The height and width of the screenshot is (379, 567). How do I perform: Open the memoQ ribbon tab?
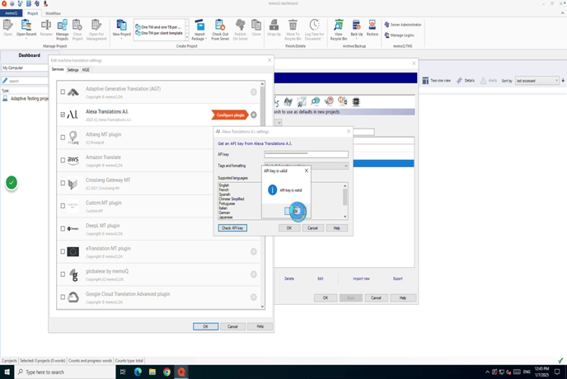[12, 13]
